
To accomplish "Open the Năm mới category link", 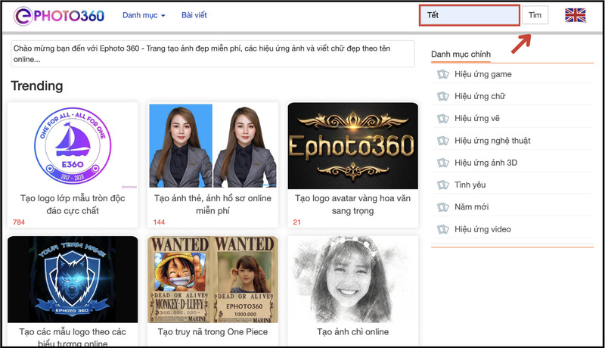I will (472, 207).
